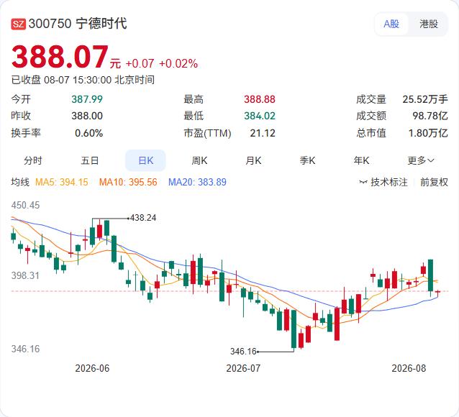
Task: Click the 已收盘 08-07 15:30:00 status line
Action: [x=83, y=80]
